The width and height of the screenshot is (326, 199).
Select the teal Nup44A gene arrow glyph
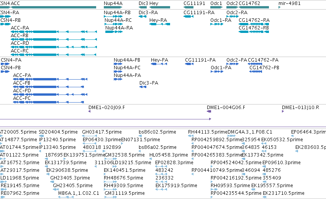[113, 7]
